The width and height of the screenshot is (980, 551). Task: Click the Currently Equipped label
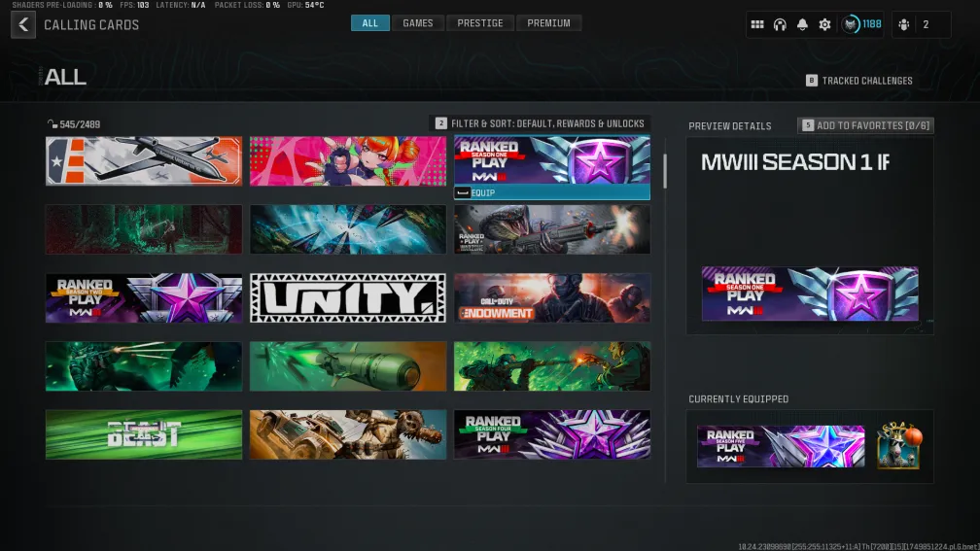coord(738,399)
